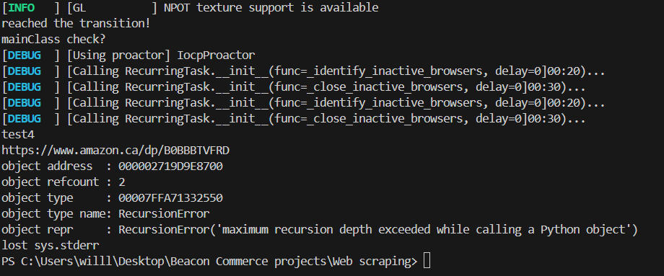The image size is (664, 276).
Task: Select the object type value 00007FFA71332550
Action: point(170,198)
